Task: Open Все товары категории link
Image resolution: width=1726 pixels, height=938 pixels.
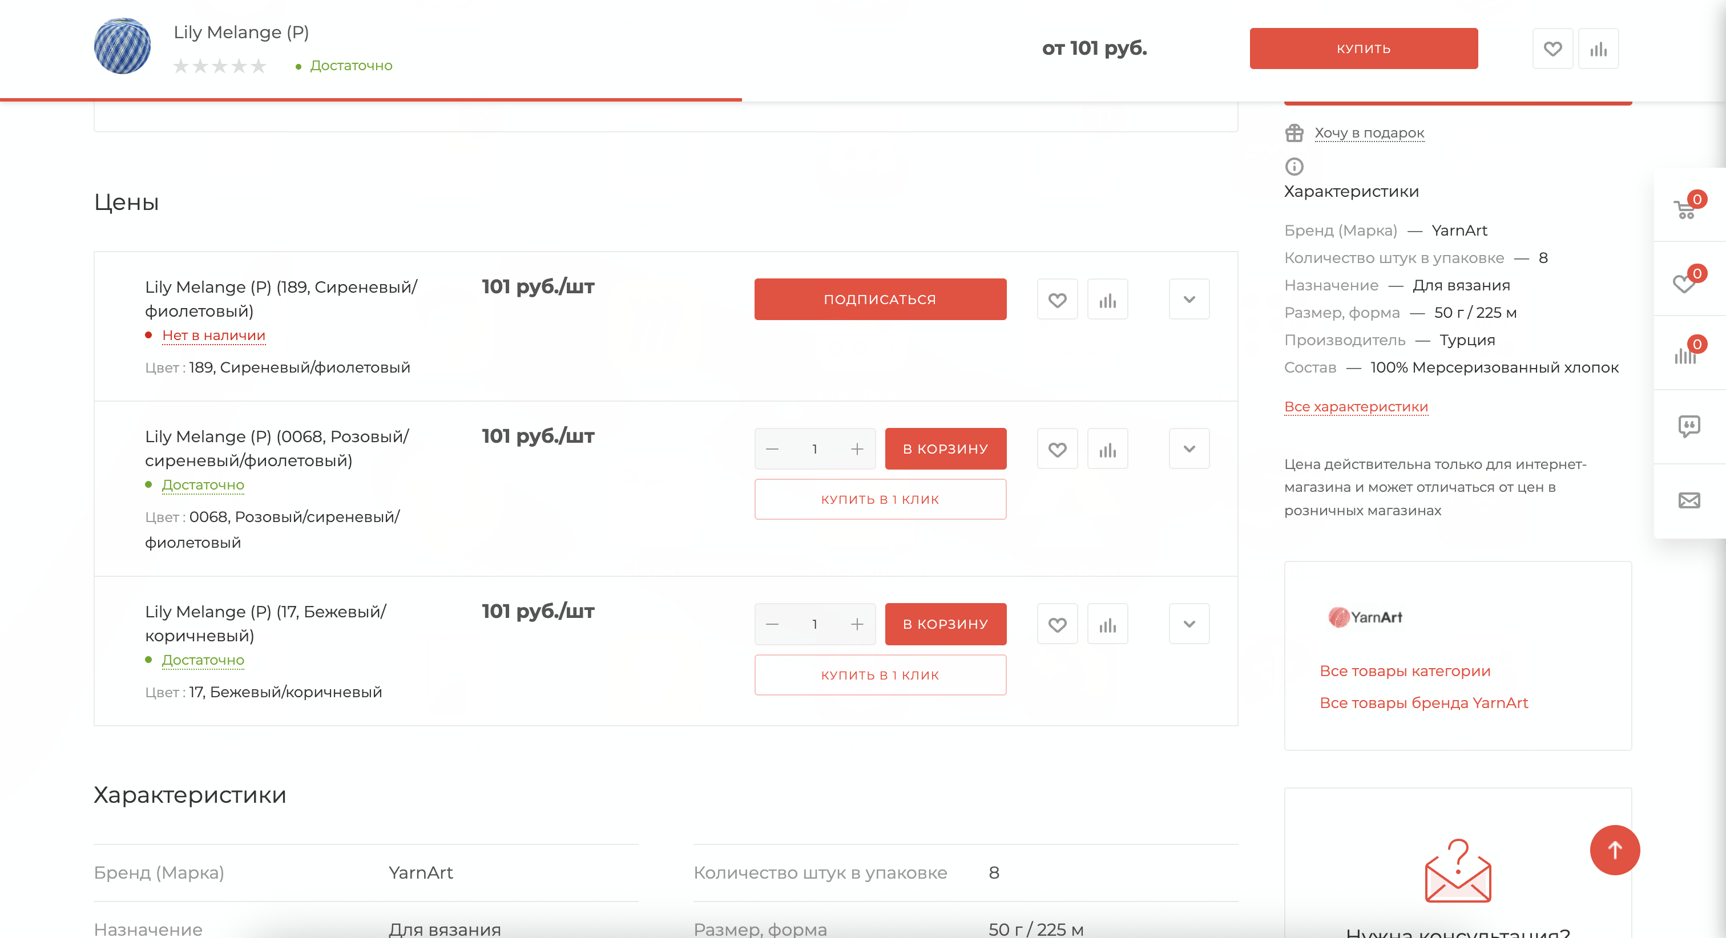Action: coord(1405,670)
